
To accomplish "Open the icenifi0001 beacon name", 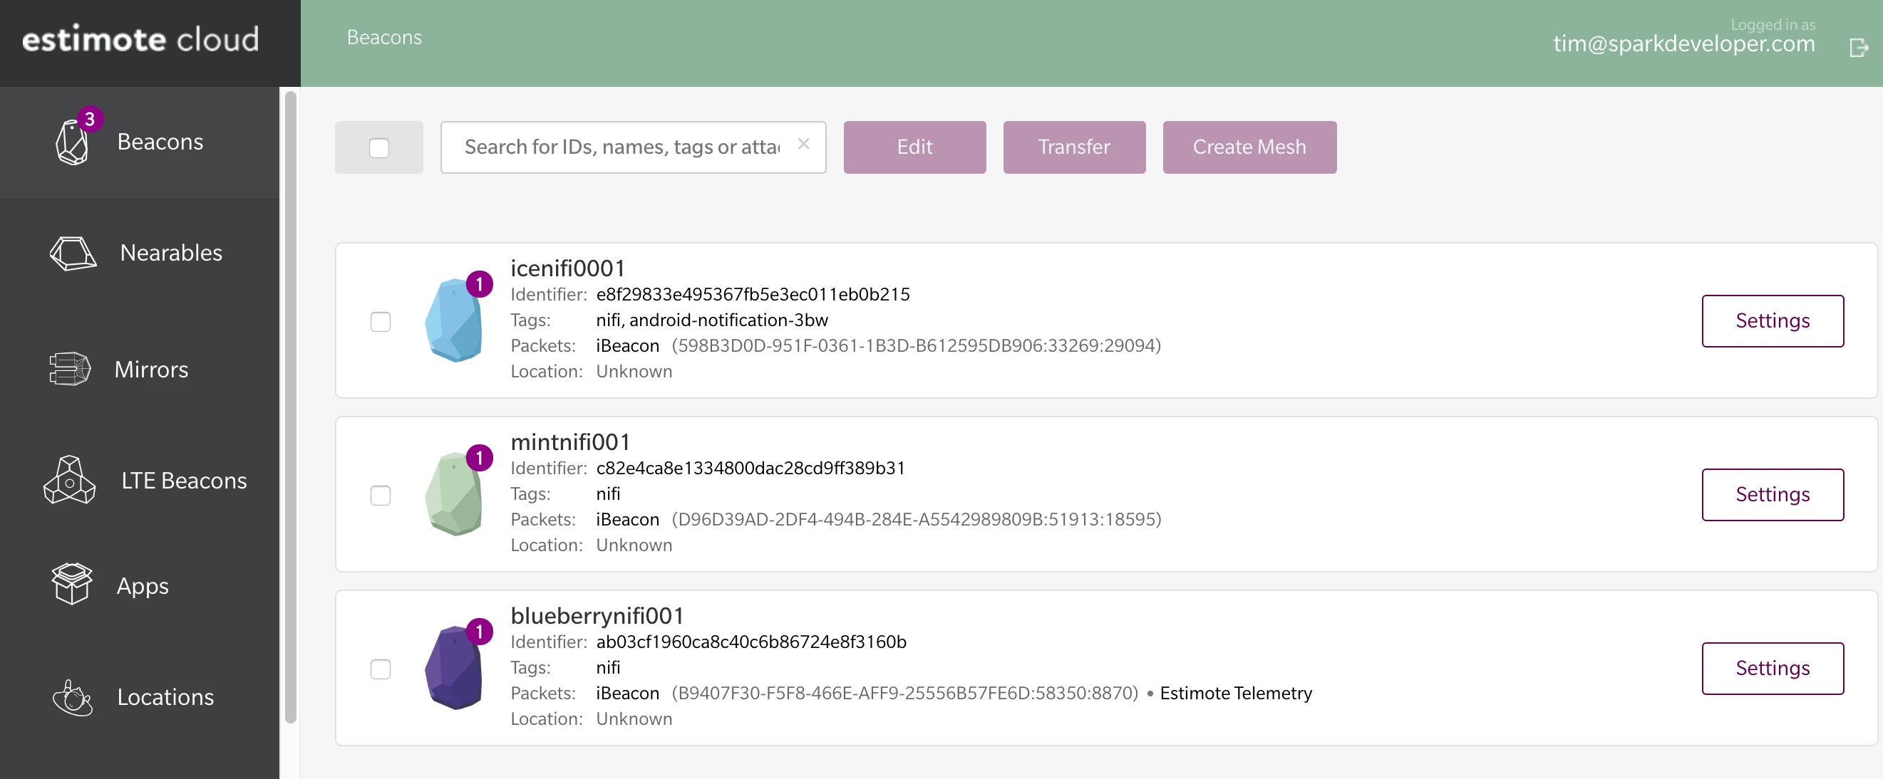I will (567, 268).
